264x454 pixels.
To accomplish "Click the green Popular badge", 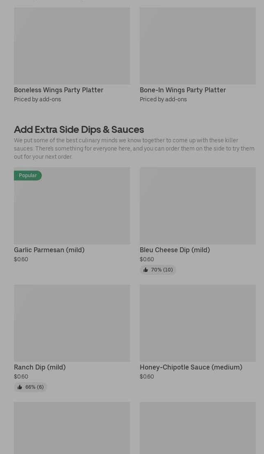I will [x=28, y=176].
